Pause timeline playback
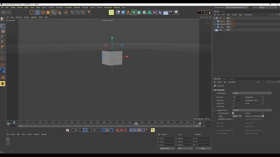The image size is (280, 157). 85,130
